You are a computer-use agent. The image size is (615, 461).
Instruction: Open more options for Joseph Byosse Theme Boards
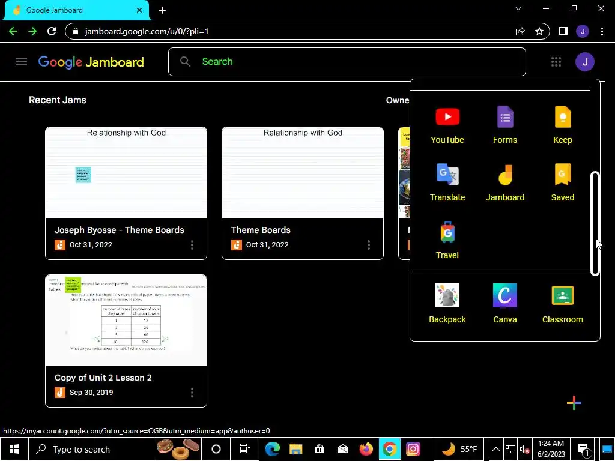(192, 245)
